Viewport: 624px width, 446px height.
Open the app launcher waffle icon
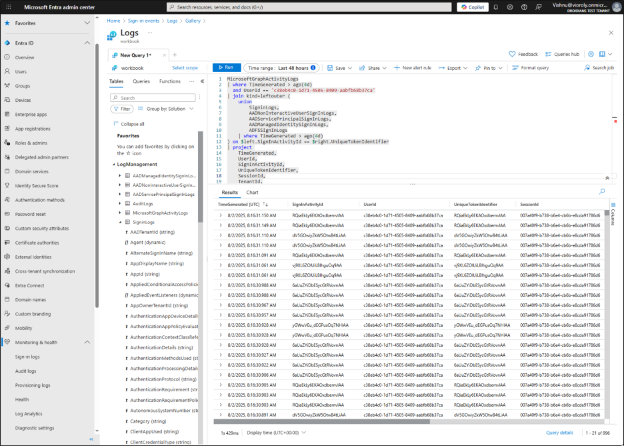(9, 7)
